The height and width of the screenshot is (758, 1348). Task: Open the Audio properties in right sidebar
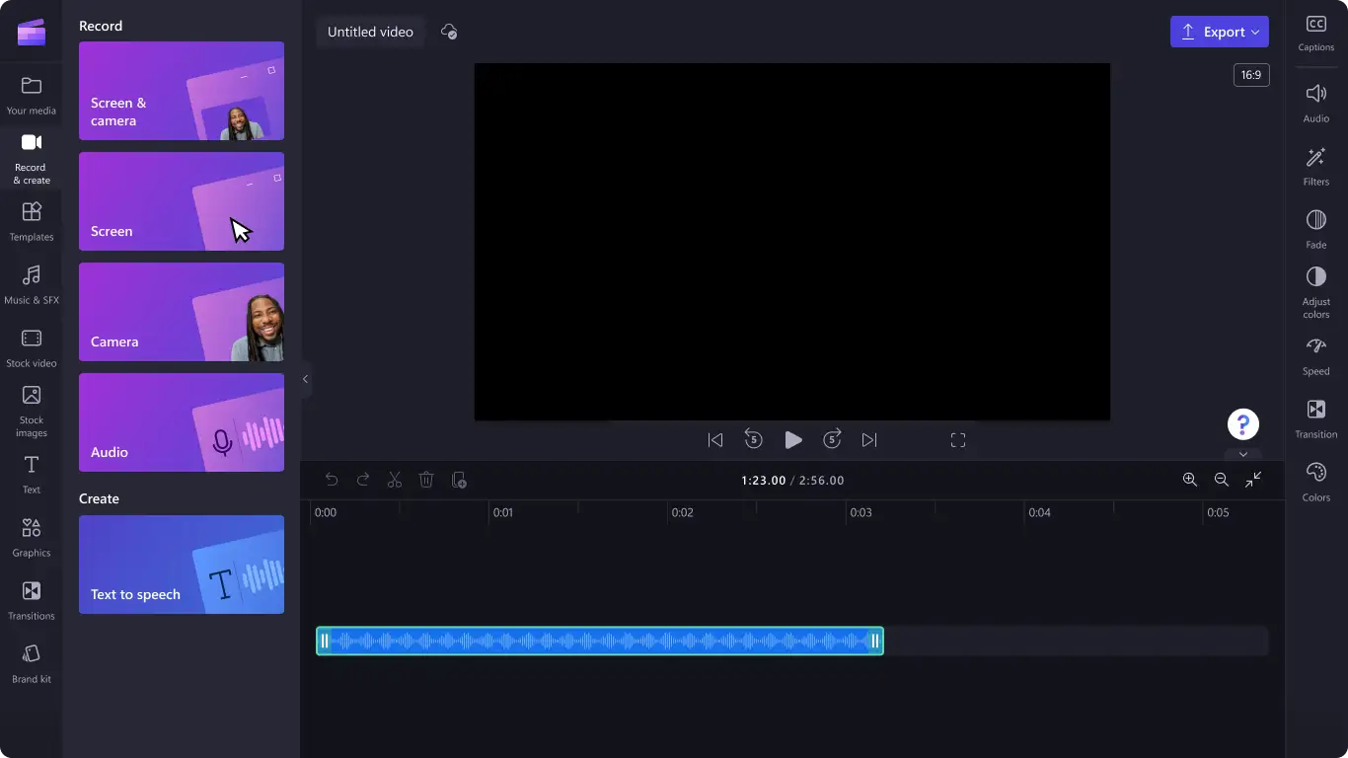point(1316,104)
